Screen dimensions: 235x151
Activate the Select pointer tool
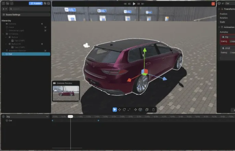click(x=115, y=109)
